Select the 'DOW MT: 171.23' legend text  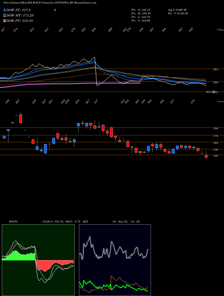tap(20, 16)
